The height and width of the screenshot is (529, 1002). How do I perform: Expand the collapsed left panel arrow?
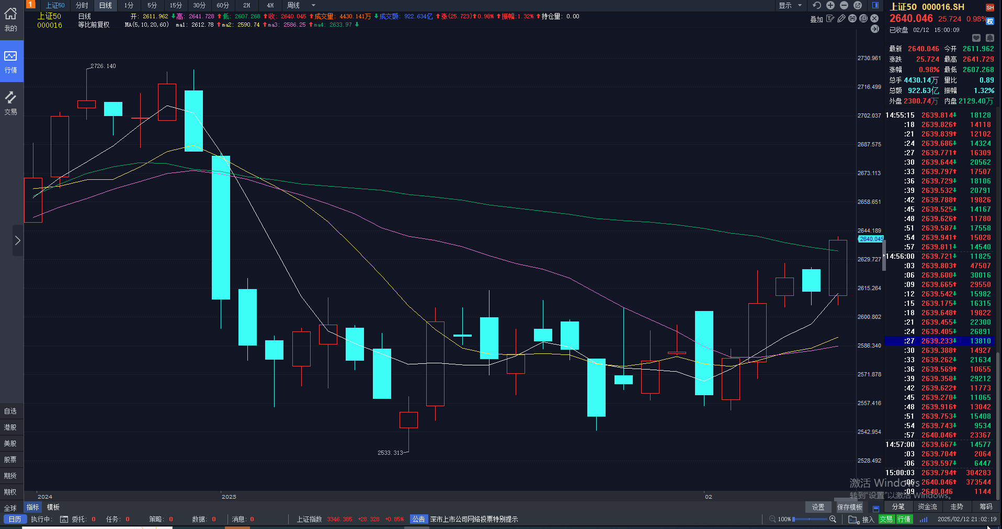(17, 240)
